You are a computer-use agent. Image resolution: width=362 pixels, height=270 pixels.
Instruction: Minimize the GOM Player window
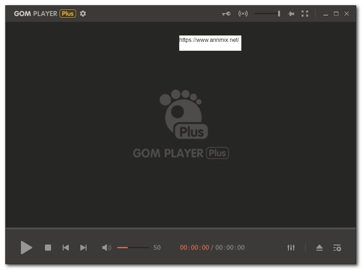(x=325, y=14)
